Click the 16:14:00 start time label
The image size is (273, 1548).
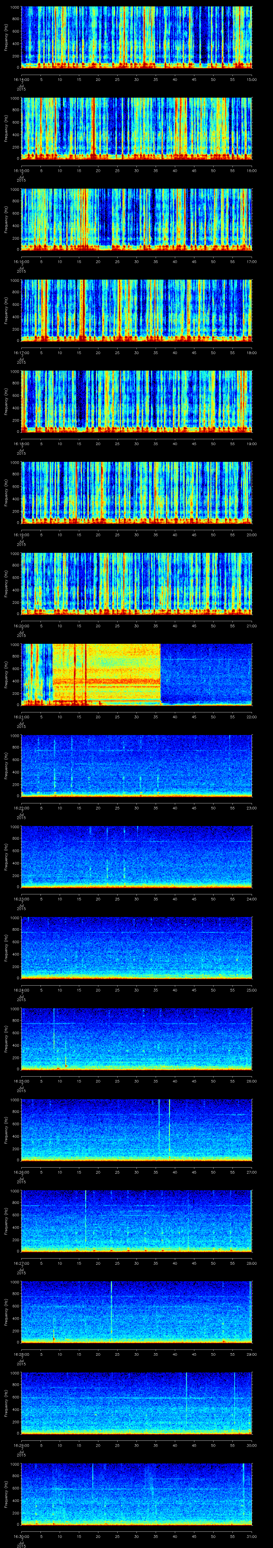coord(21,79)
